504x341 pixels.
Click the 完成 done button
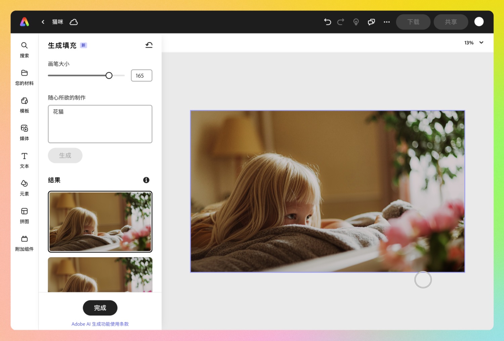click(100, 308)
